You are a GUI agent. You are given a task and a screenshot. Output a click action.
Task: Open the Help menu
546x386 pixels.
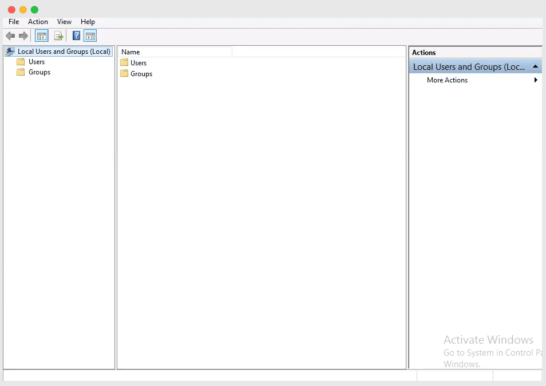click(88, 22)
